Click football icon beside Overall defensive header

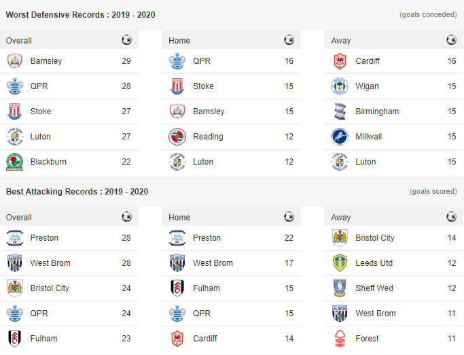click(x=126, y=40)
